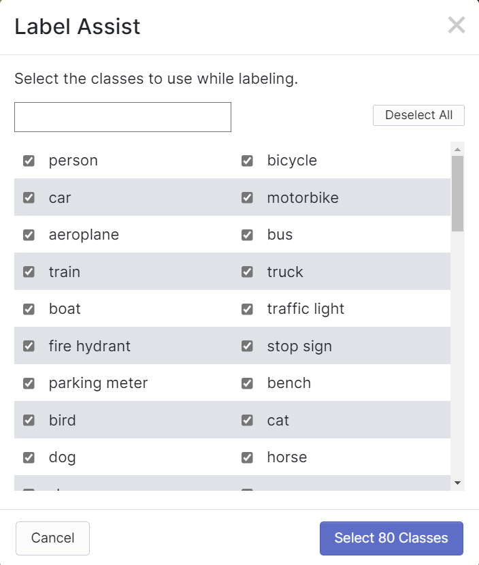The image size is (479, 565).
Task: Close the Label Assist dialog
Action: (x=456, y=26)
